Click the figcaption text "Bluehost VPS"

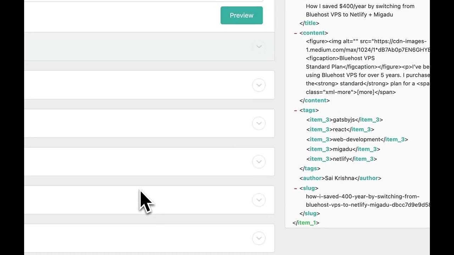pos(357,58)
